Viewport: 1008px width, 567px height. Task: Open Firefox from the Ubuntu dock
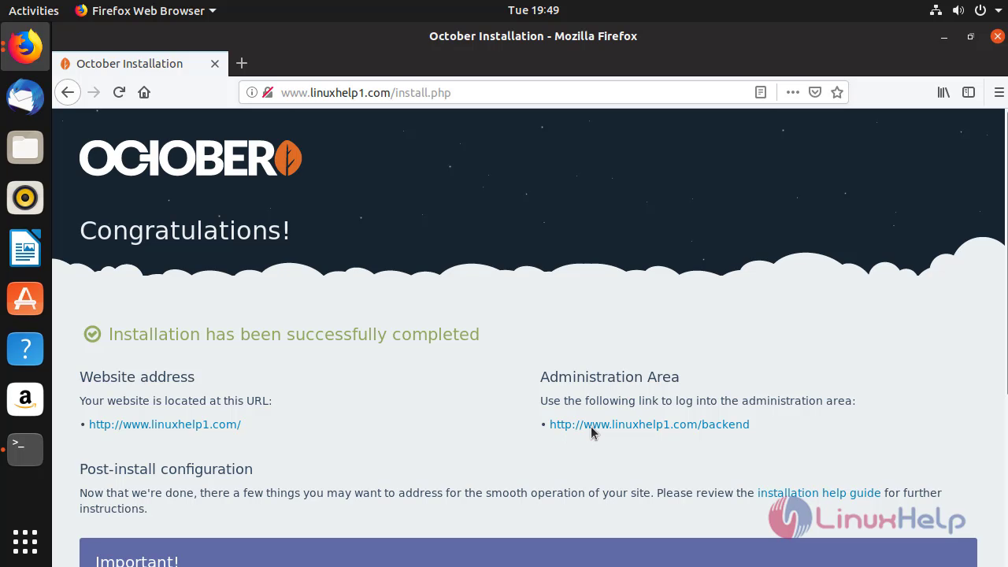25,47
